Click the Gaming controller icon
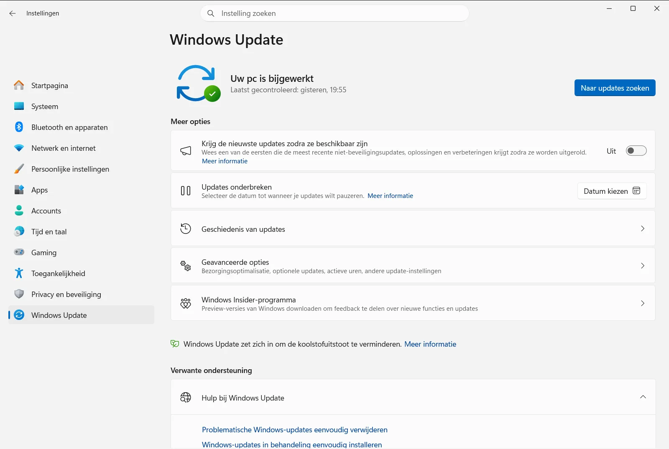The width and height of the screenshot is (669, 449). pos(19,252)
